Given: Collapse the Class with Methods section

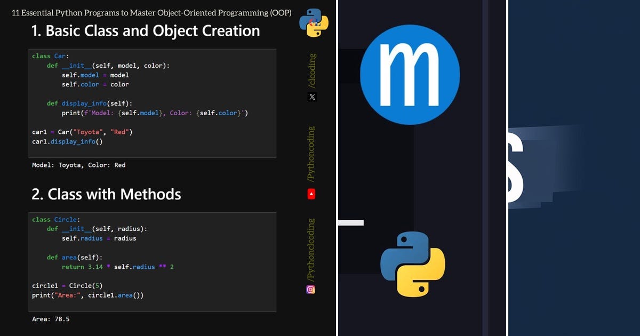Looking at the screenshot, I should tap(107, 194).
